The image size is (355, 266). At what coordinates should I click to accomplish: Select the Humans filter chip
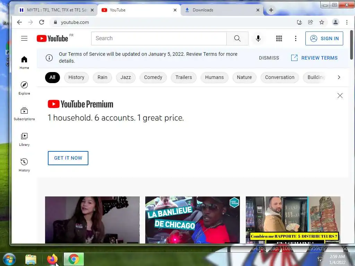(214, 77)
